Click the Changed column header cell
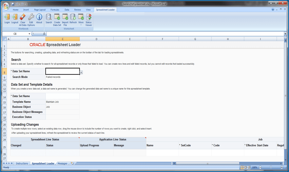Screen dimensions: 289x172 pos(28,145)
